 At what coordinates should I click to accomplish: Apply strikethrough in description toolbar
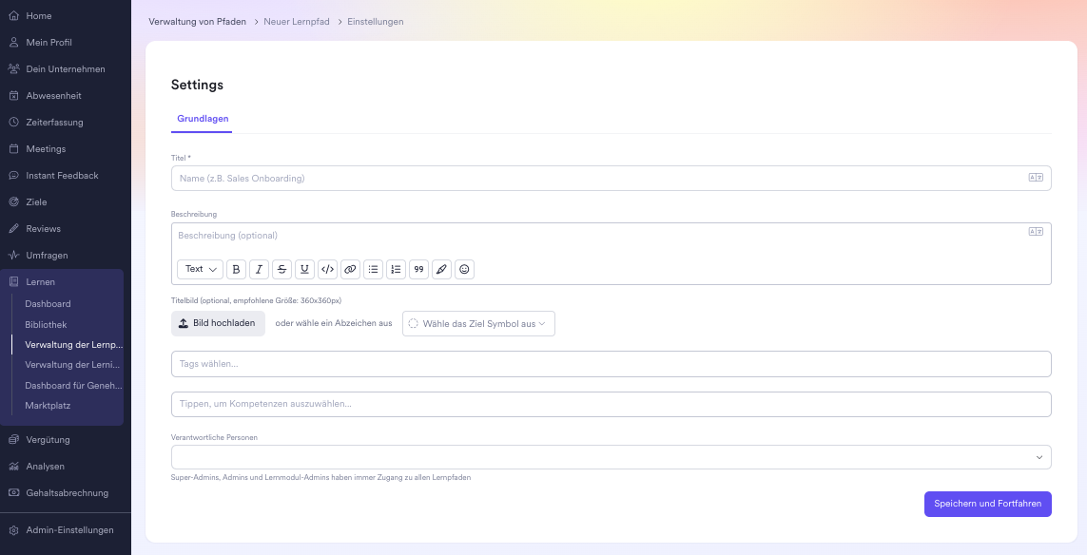point(281,269)
